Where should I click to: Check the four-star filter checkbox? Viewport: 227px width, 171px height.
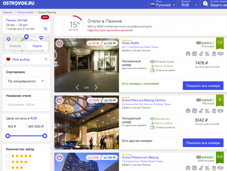(x=8, y=162)
